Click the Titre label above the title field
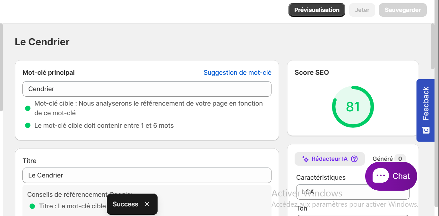439x216 pixels. tap(30, 161)
